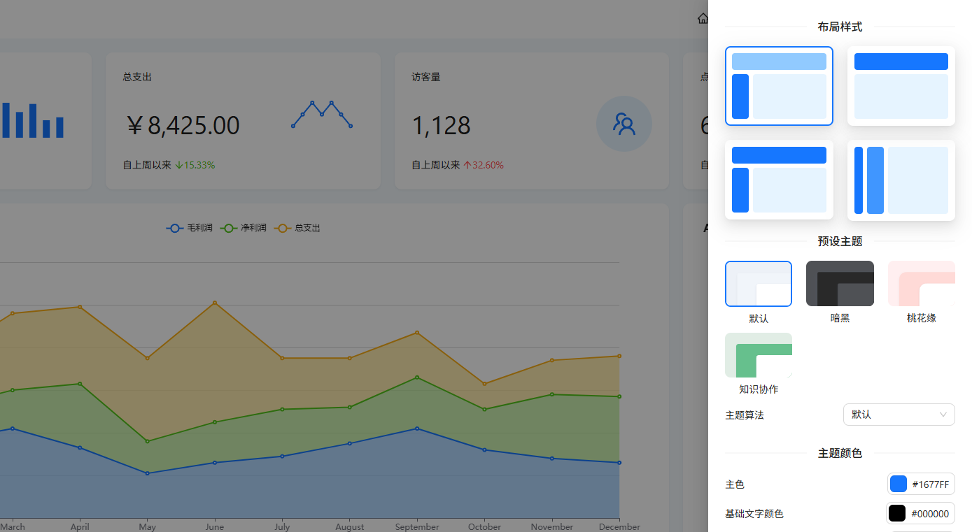Image resolution: width=972 pixels, height=532 pixels.
Task: Choose the 知识协作 preset theme
Action: (x=759, y=355)
